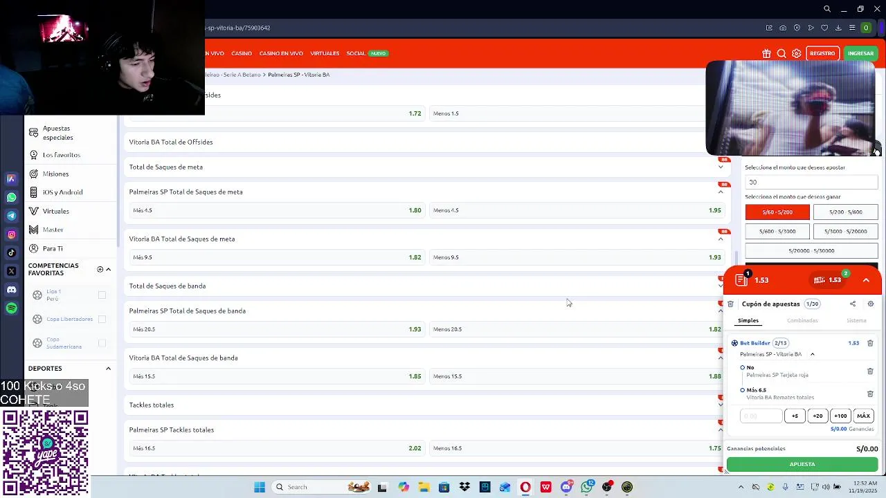
Task: Open File Explorer from the taskbar
Action: point(424,487)
